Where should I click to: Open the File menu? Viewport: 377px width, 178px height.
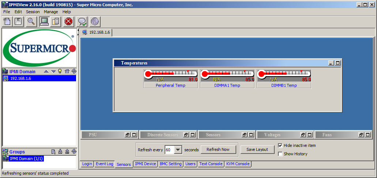coord(7,12)
